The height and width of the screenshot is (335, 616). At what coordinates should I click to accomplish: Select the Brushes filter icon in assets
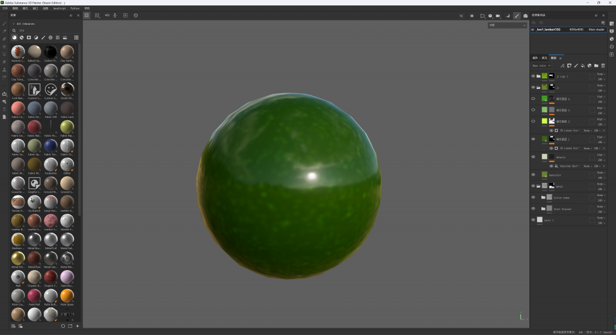[43, 38]
